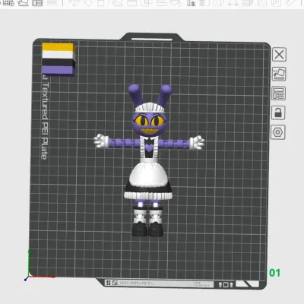Select the yellow stripe of the prime tower
The width and height of the screenshot is (304, 304).
pos(59,47)
